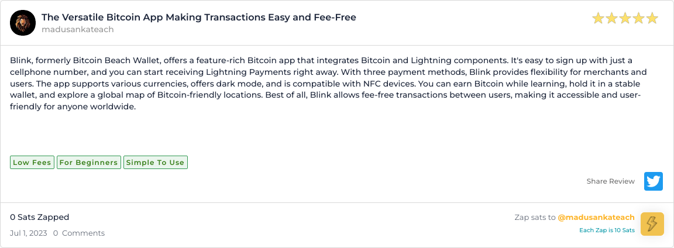Click the first rating star
Viewport: 674px width, 248px height.
click(x=598, y=19)
